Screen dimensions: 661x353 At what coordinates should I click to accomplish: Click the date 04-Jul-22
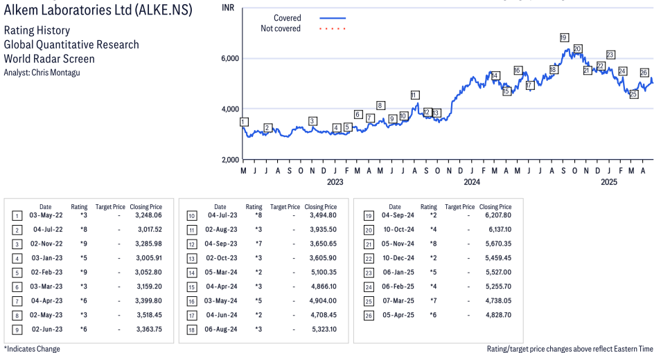[x=48, y=230]
